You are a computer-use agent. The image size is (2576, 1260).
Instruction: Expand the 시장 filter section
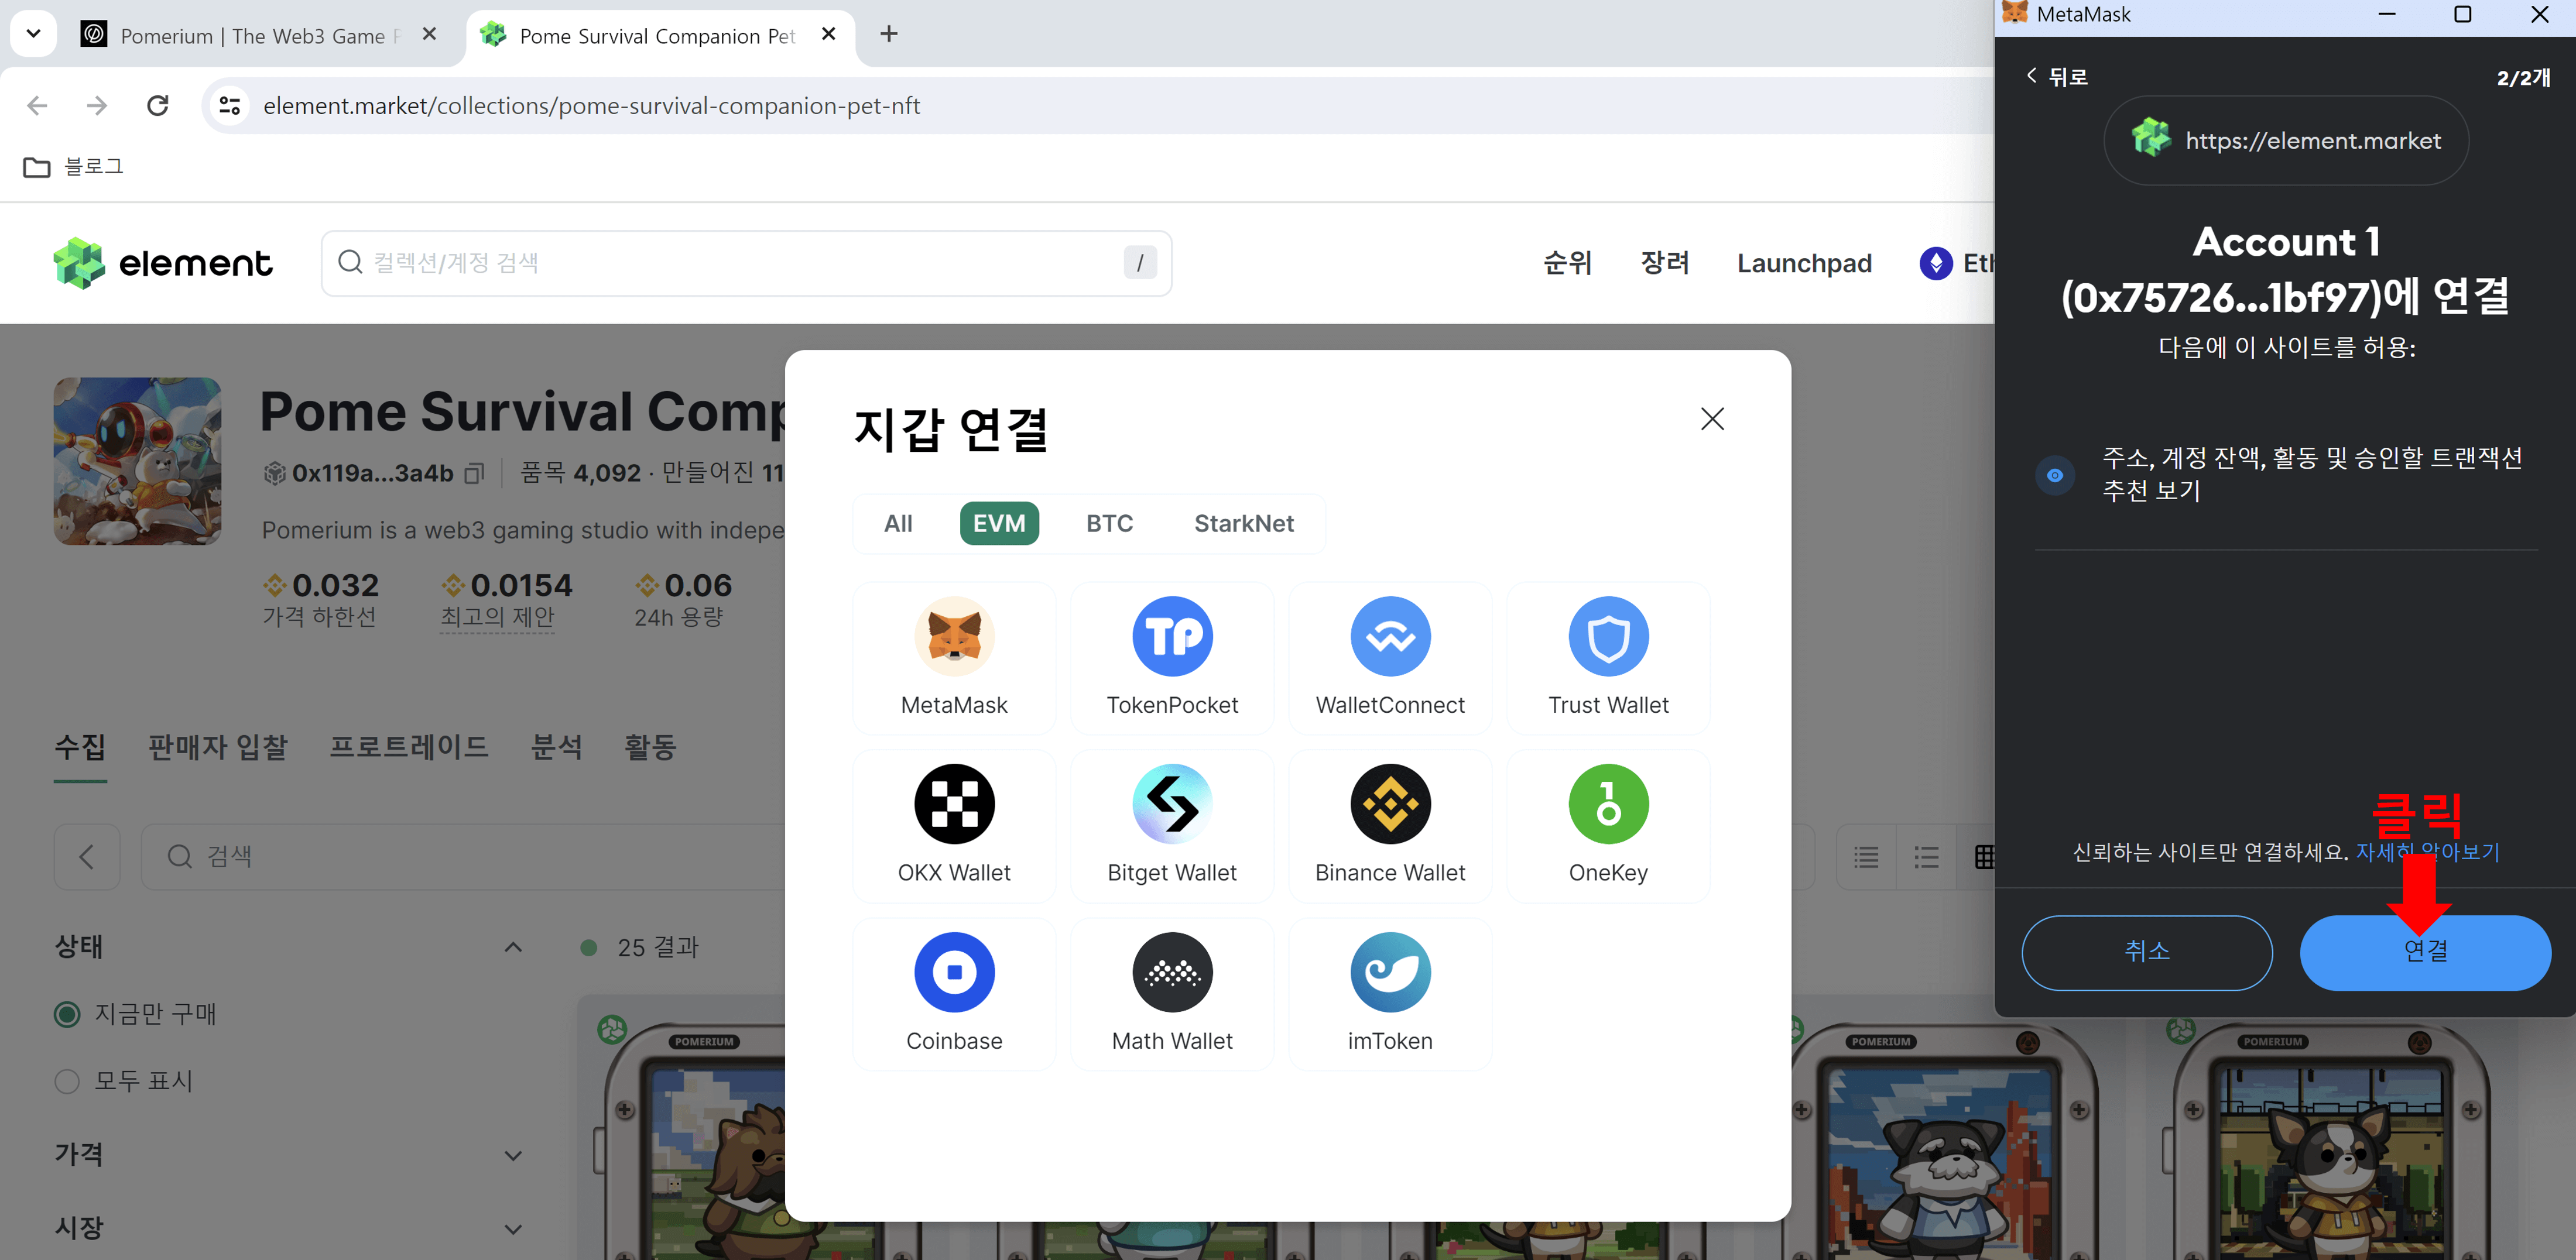pos(513,1227)
